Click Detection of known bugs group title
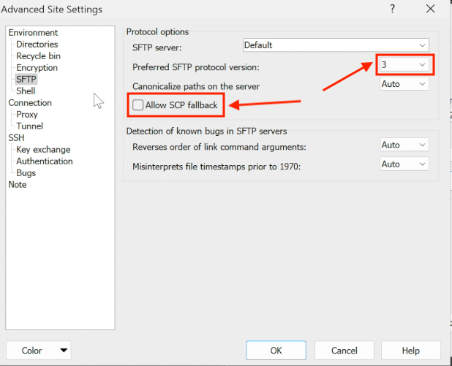This screenshot has height=366, width=452. (x=206, y=131)
